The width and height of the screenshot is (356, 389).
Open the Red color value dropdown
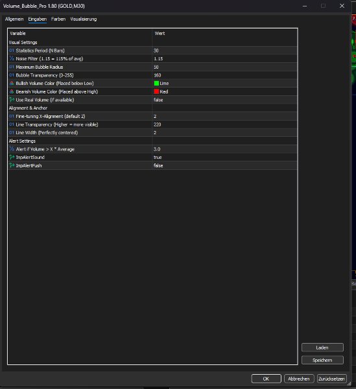[225, 91]
